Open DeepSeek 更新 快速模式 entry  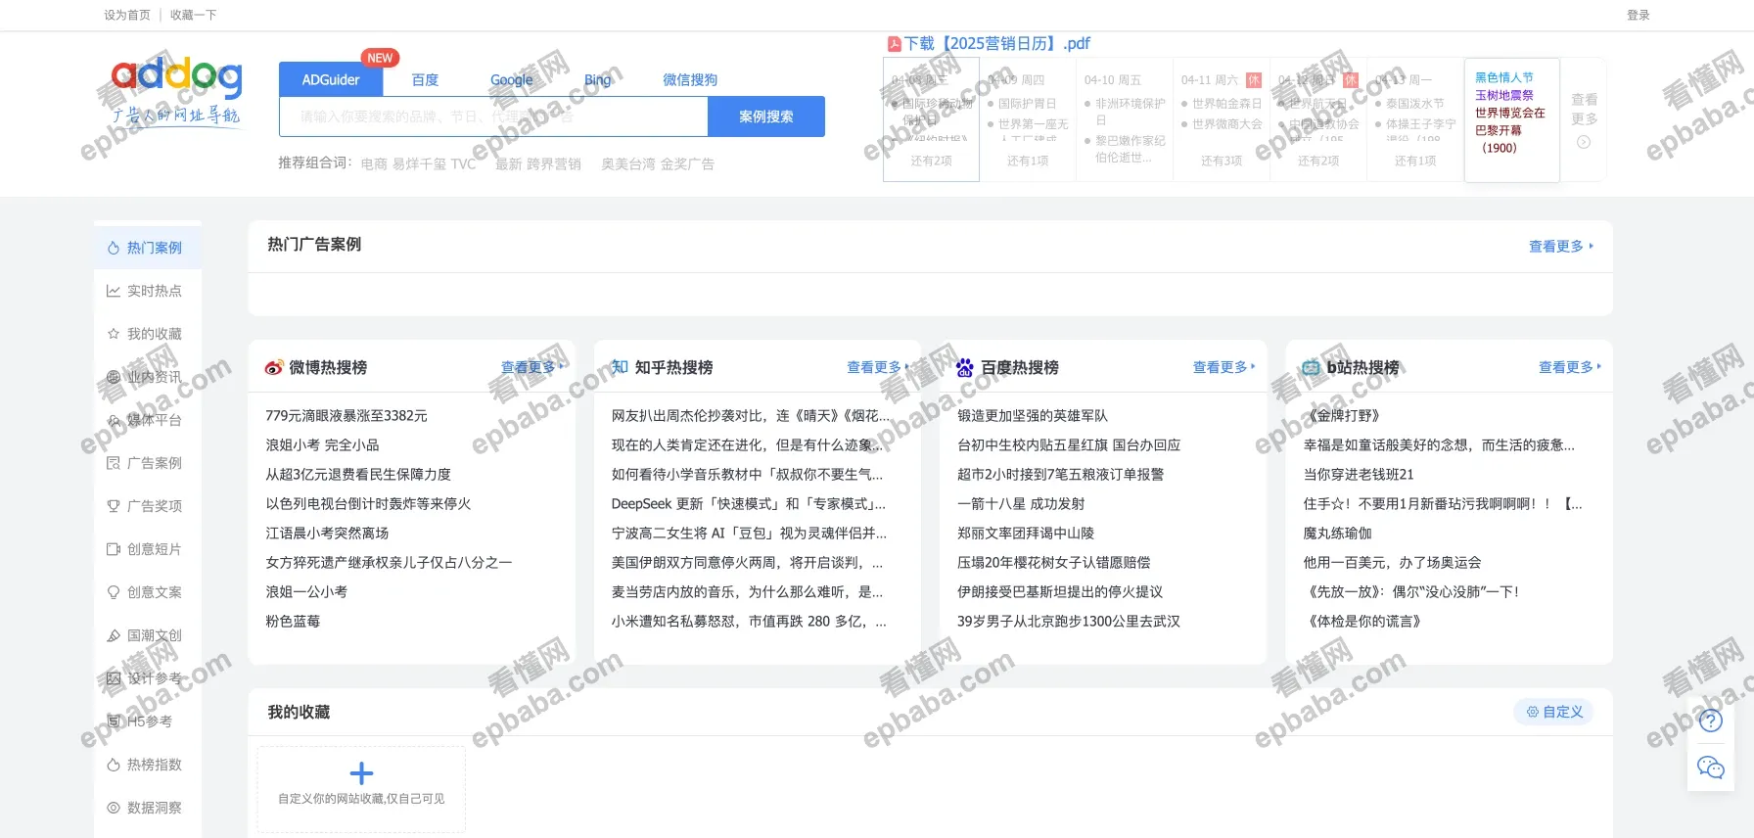(x=749, y=503)
